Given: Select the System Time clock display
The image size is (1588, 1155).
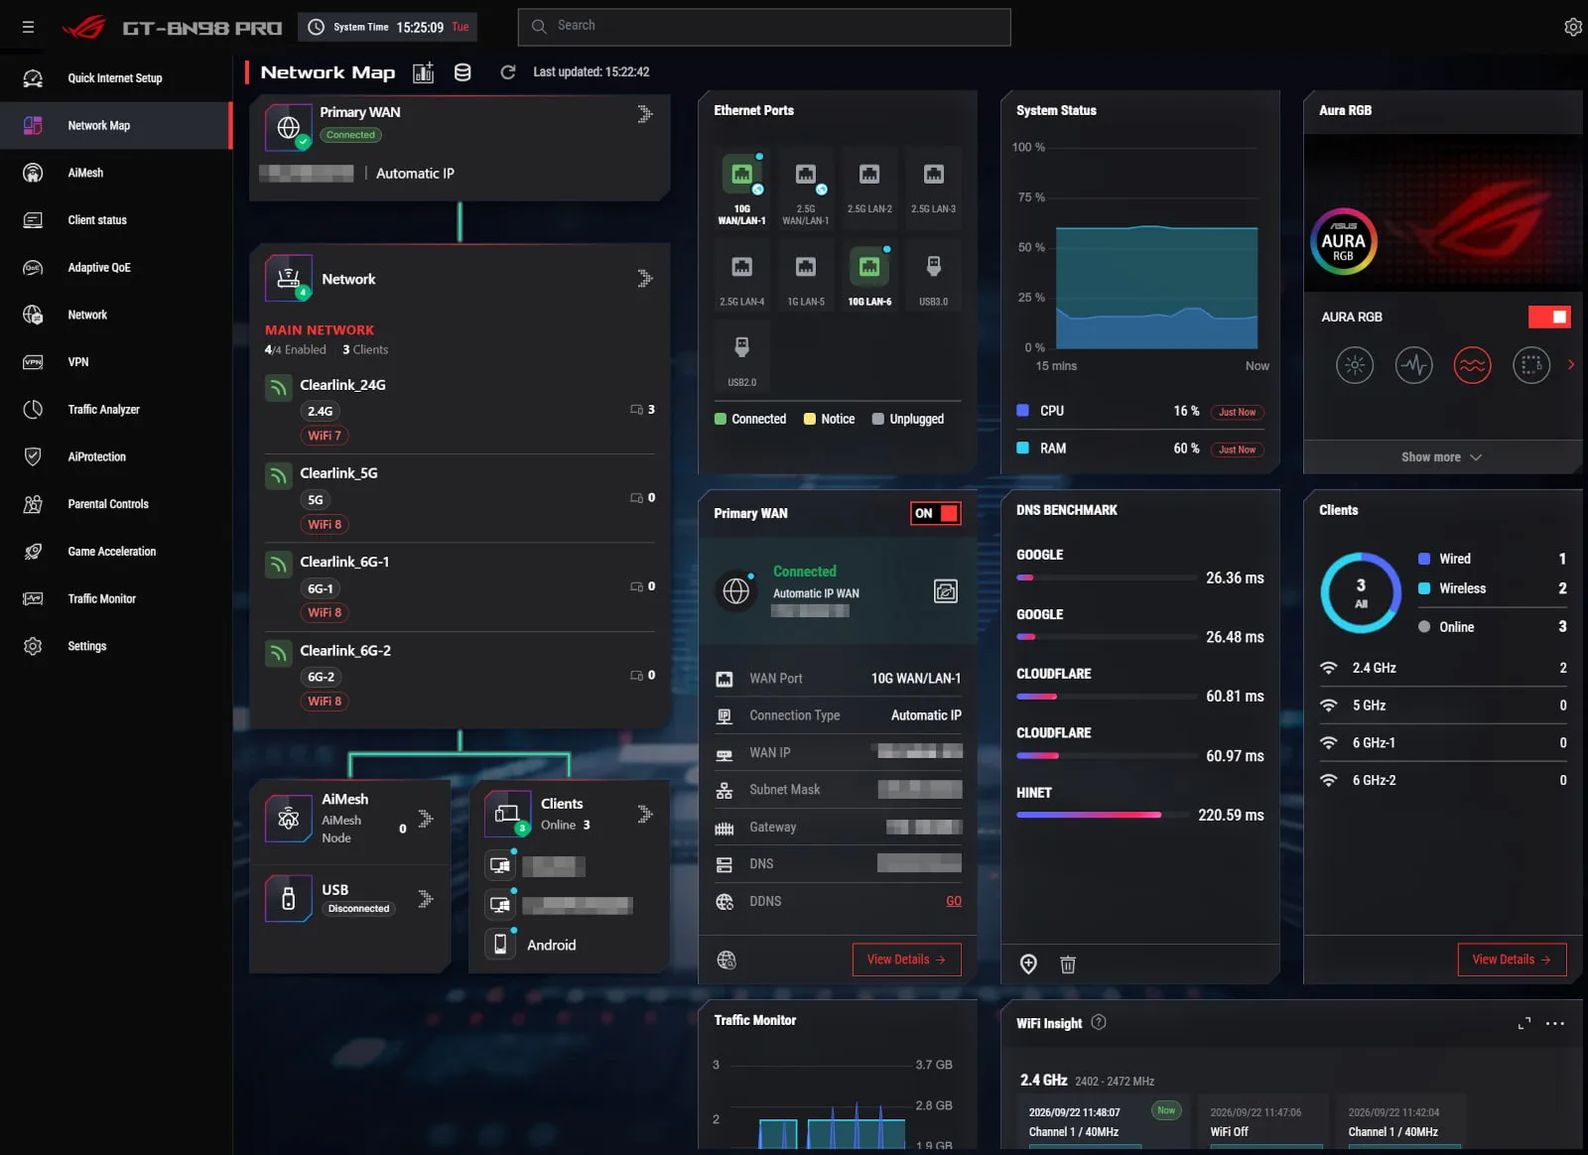Looking at the screenshot, I should click(x=388, y=27).
